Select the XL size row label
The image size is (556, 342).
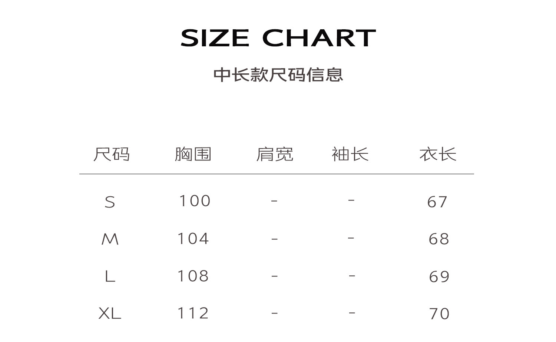[x=110, y=313]
